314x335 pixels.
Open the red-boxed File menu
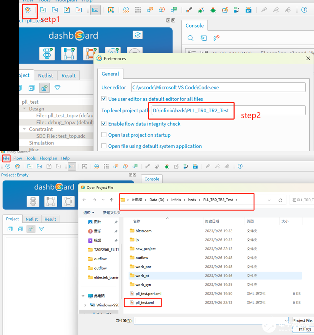(6, 158)
